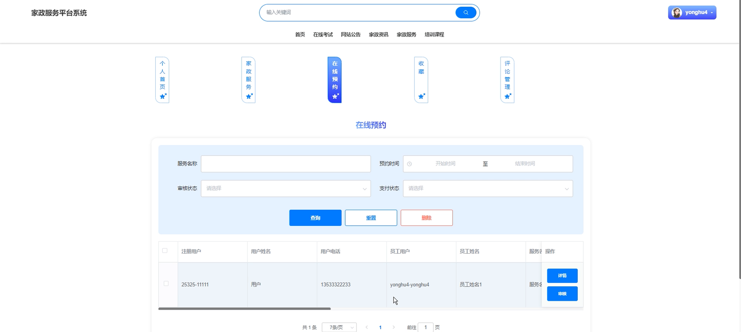
Task: Click the clock icon in 预约时间 field
Action: tap(409, 164)
